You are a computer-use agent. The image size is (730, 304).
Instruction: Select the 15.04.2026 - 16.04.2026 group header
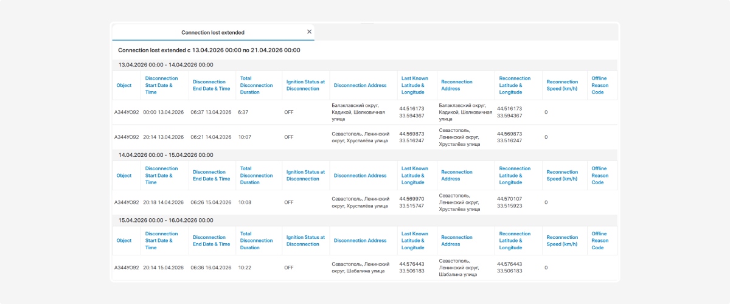pyautogui.click(x=365, y=220)
